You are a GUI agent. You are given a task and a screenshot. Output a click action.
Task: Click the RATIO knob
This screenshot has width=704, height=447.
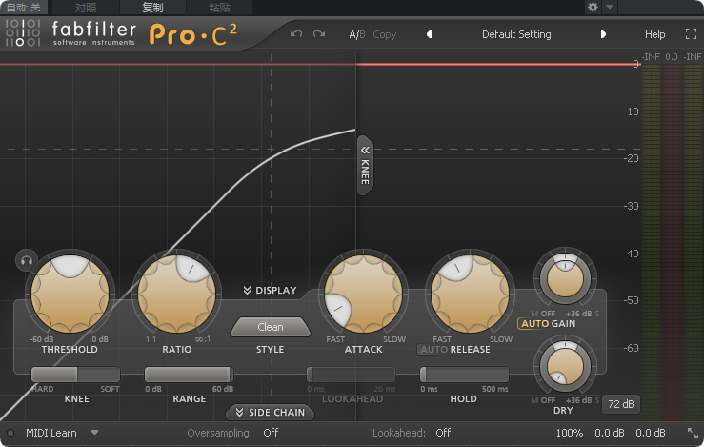pos(177,294)
